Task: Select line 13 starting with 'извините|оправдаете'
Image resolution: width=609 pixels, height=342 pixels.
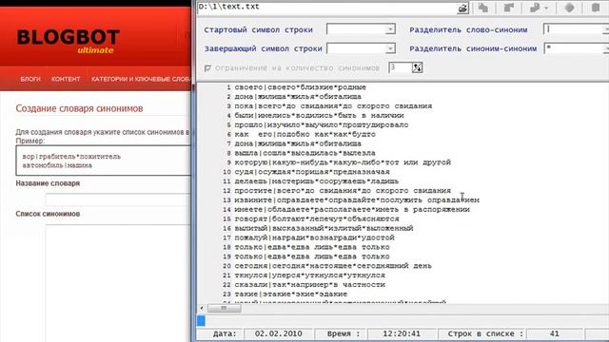Action: 357,200
